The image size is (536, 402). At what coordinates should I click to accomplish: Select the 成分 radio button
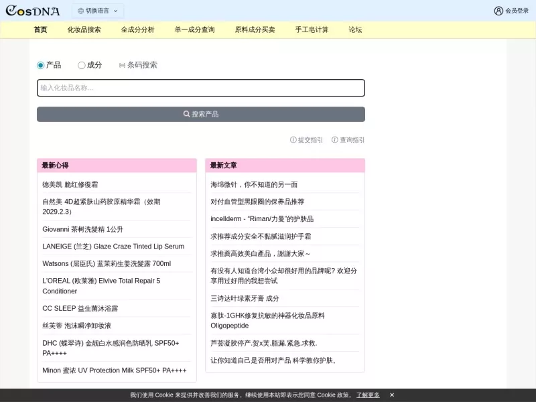tap(81, 65)
